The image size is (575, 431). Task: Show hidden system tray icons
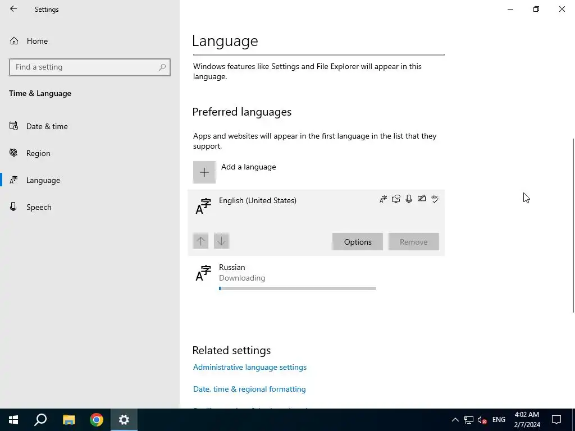click(x=455, y=420)
